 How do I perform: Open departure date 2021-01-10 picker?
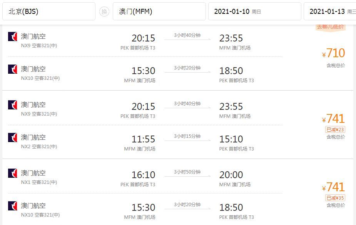pos(255,12)
